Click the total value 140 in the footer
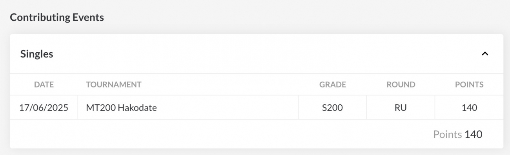 click(x=474, y=134)
